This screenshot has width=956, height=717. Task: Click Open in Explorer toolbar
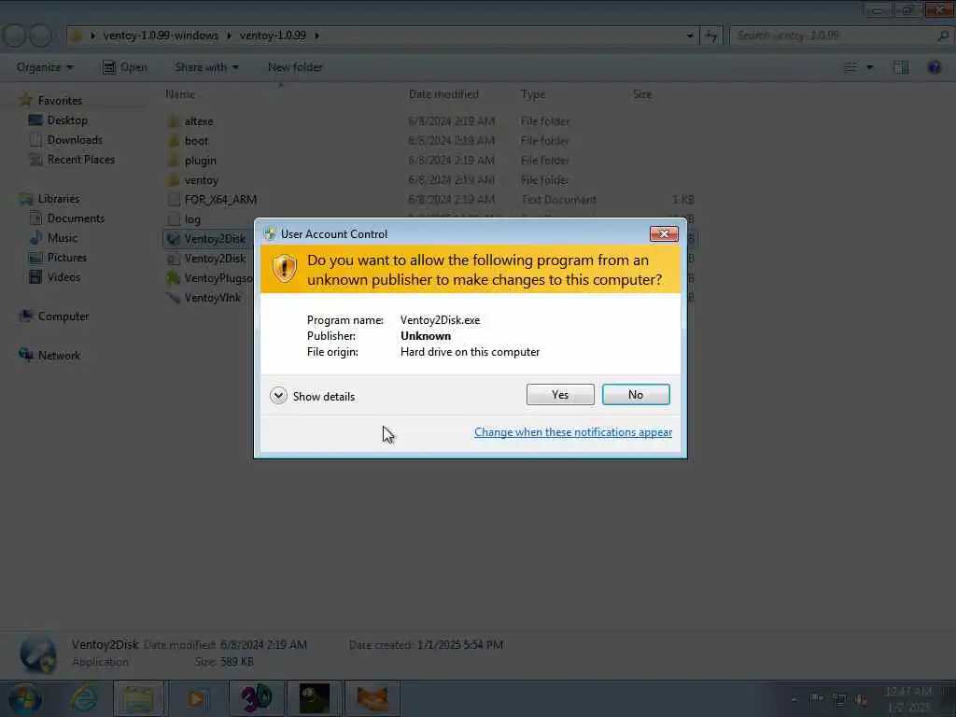125,67
